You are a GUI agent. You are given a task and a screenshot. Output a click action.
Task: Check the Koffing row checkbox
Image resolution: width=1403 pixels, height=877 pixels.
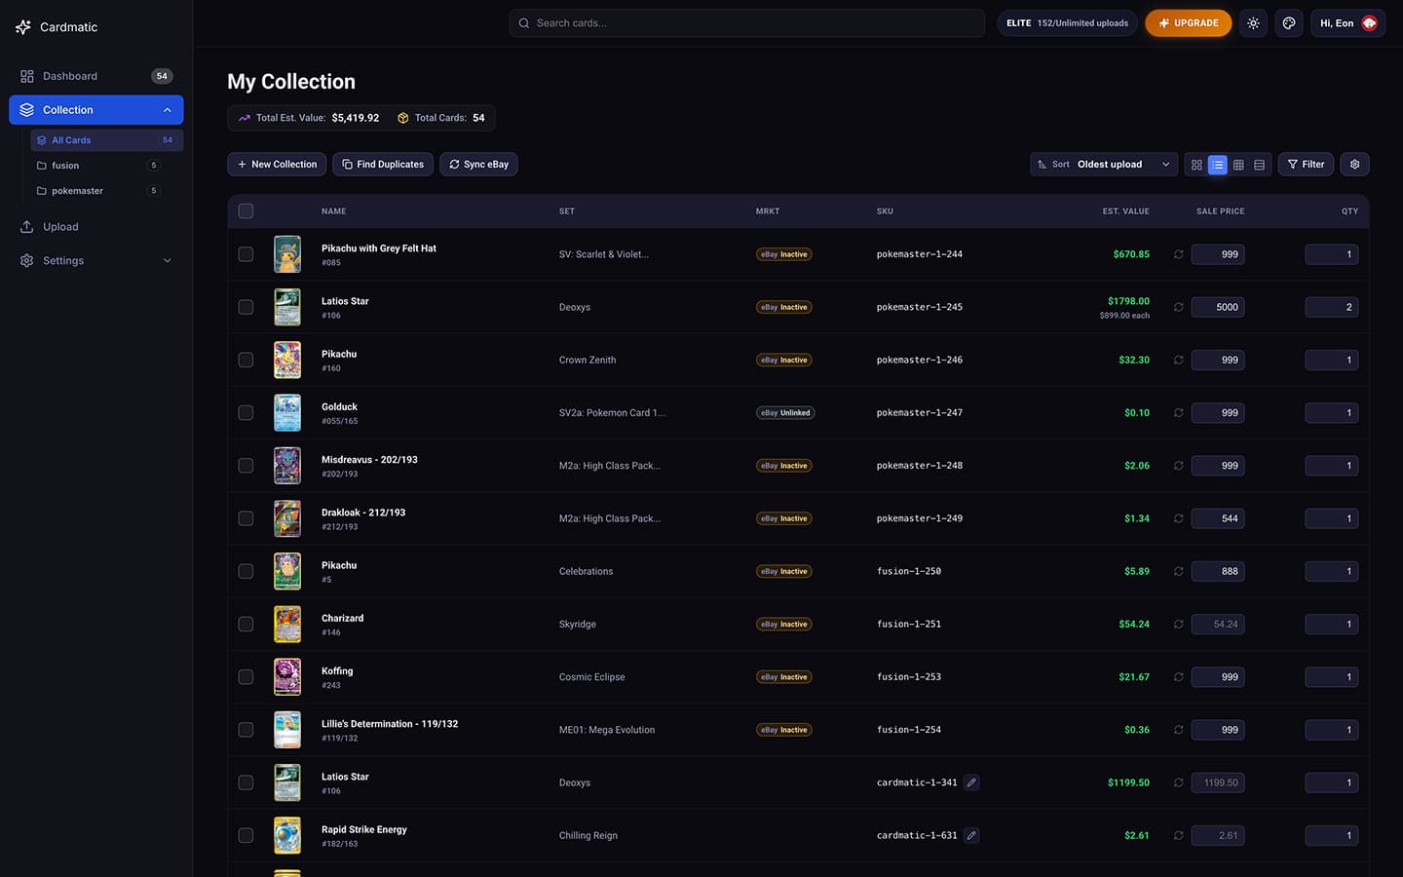(x=246, y=677)
